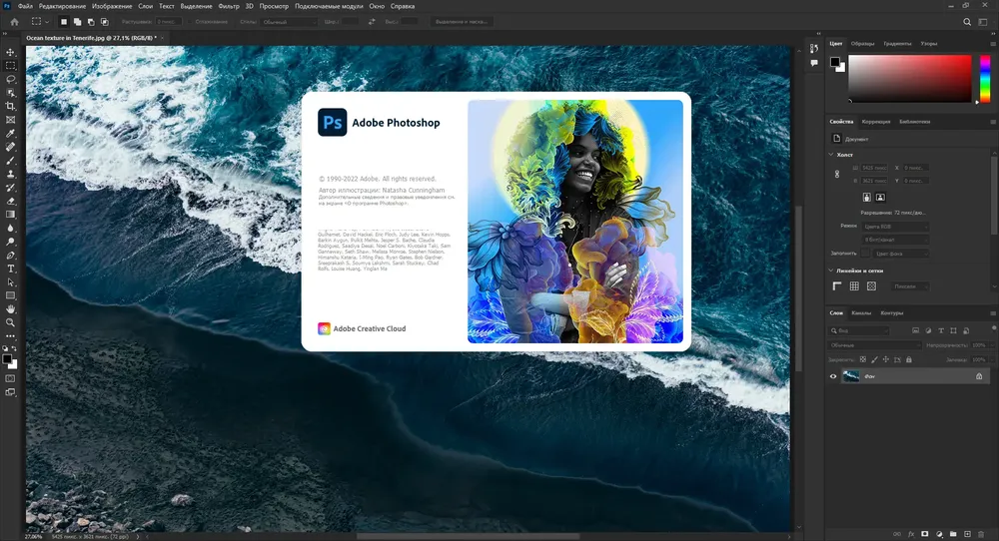The width and height of the screenshot is (999, 541).
Task: Click the Home icon in options bar
Action: point(14,22)
